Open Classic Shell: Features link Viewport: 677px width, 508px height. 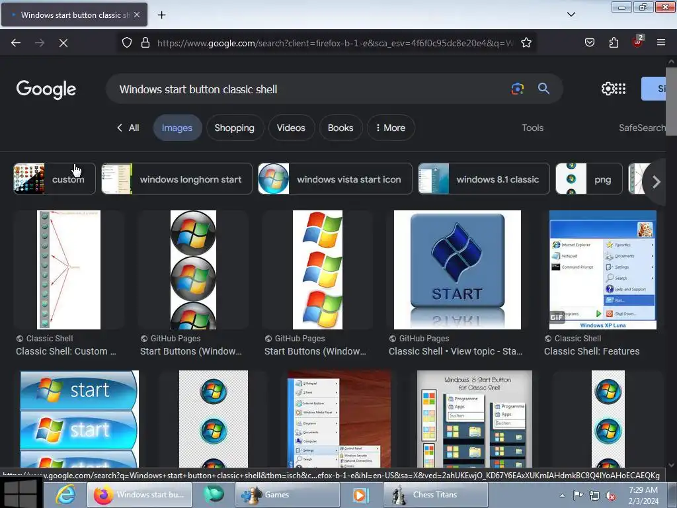coord(592,351)
